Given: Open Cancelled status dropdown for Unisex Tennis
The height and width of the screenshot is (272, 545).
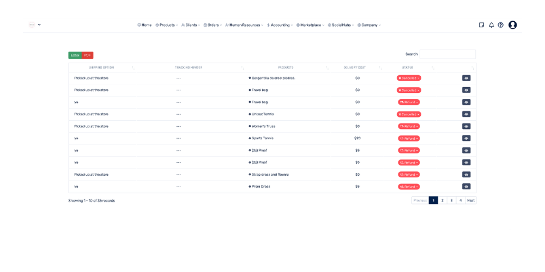Looking at the screenshot, I should [x=409, y=114].
